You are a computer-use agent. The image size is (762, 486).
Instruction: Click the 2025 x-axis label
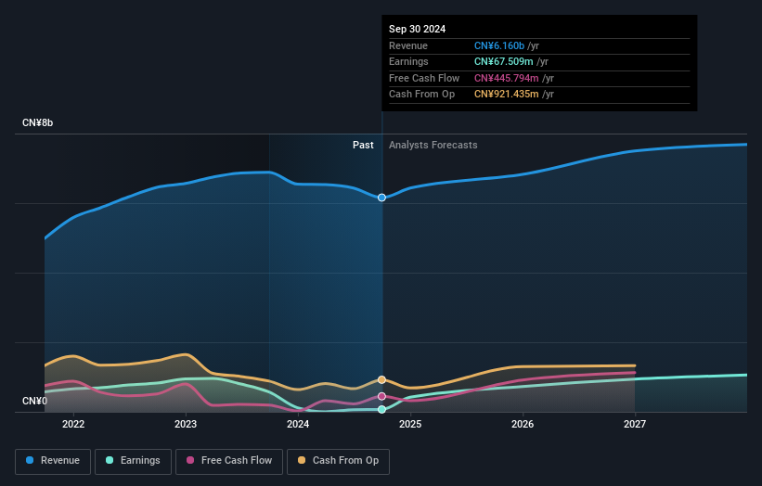point(410,425)
